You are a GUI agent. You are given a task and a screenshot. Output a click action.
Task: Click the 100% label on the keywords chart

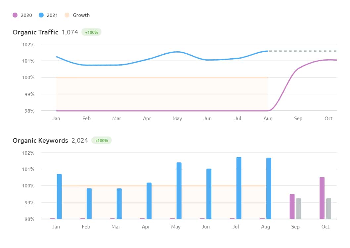pyautogui.click(x=28, y=186)
